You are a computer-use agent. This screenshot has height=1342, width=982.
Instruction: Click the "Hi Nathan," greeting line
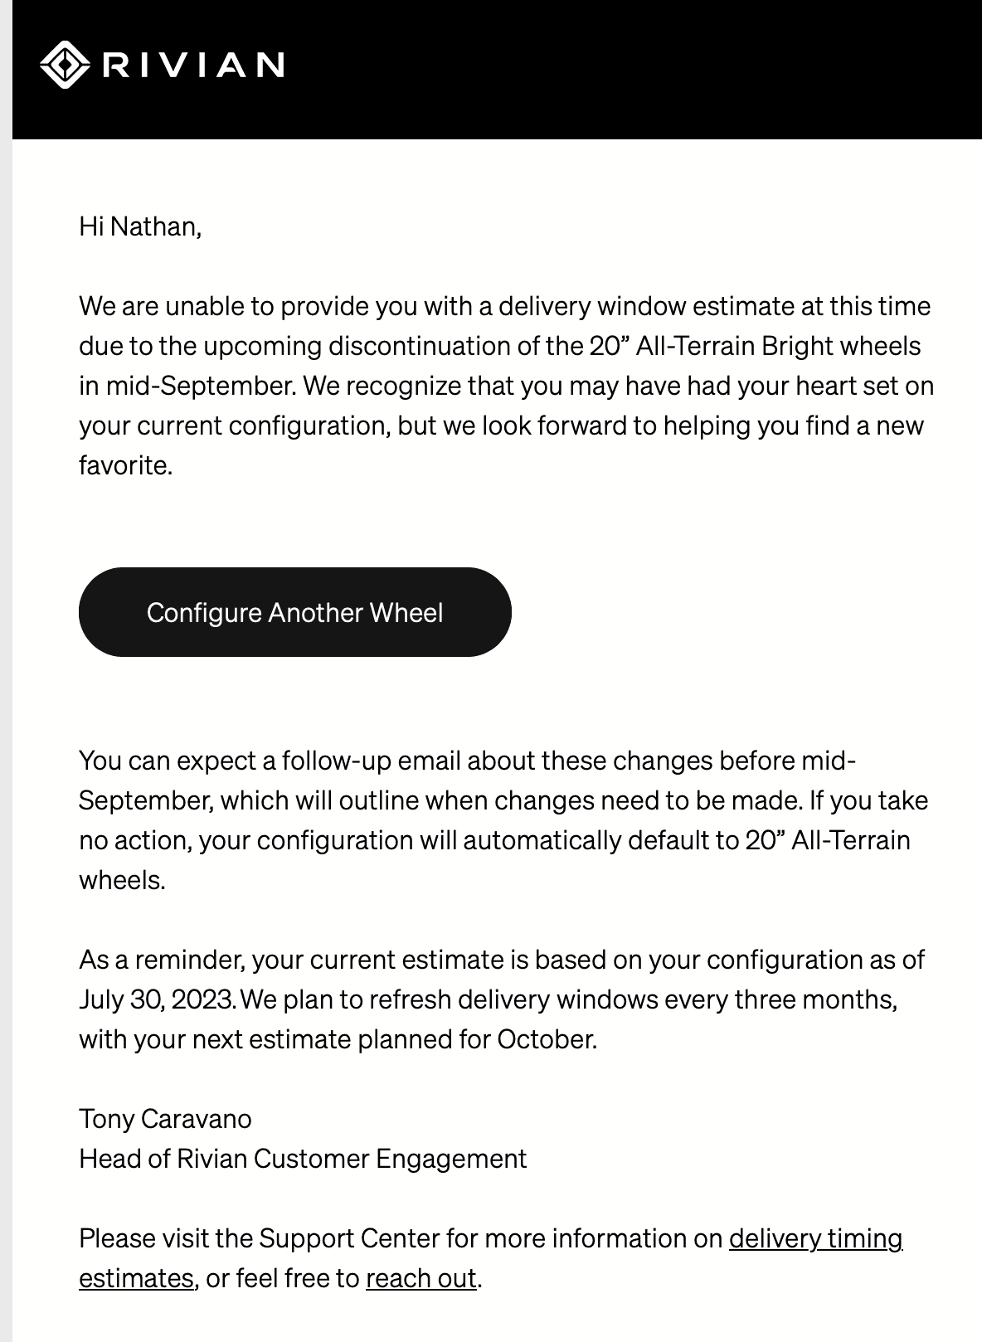(x=140, y=226)
